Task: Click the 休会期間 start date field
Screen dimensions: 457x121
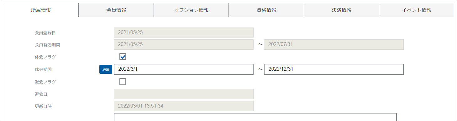Action: click(184, 69)
